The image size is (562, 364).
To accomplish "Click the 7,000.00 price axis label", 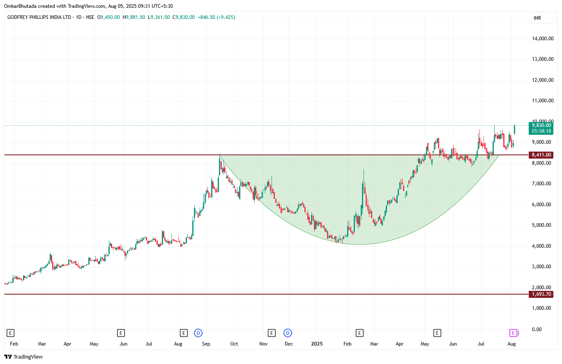I will pyautogui.click(x=541, y=184).
